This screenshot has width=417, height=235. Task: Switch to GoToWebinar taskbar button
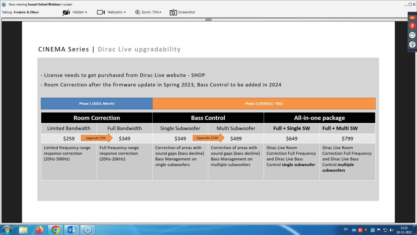pyautogui.click(x=88, y=230)
